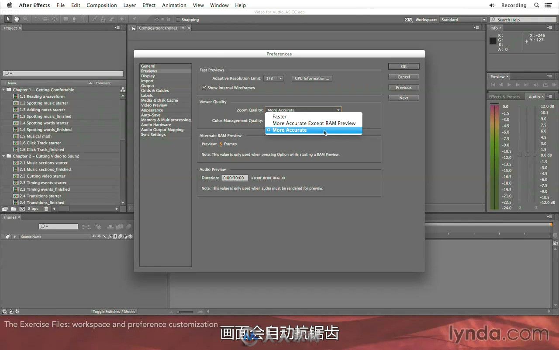This screenshot has height=350, width=559.
Task: Toggle hide shy layers in timeline
Action: click(110, 227)
